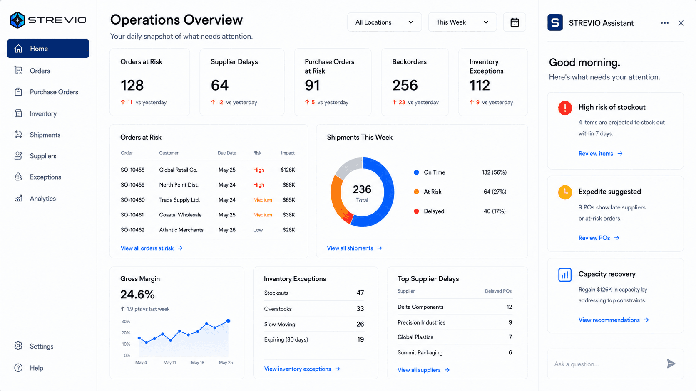Go to Home in the sidebar
The width and height of the screenshot is (696, 391).
(48, 49)
